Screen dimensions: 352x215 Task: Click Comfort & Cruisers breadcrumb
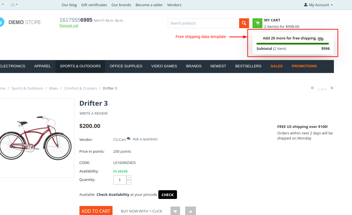tap(81, 88)
